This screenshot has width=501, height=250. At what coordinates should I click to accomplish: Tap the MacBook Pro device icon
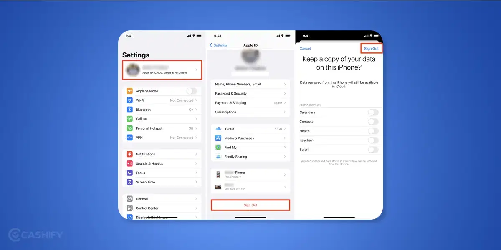(x=218, y=187)
